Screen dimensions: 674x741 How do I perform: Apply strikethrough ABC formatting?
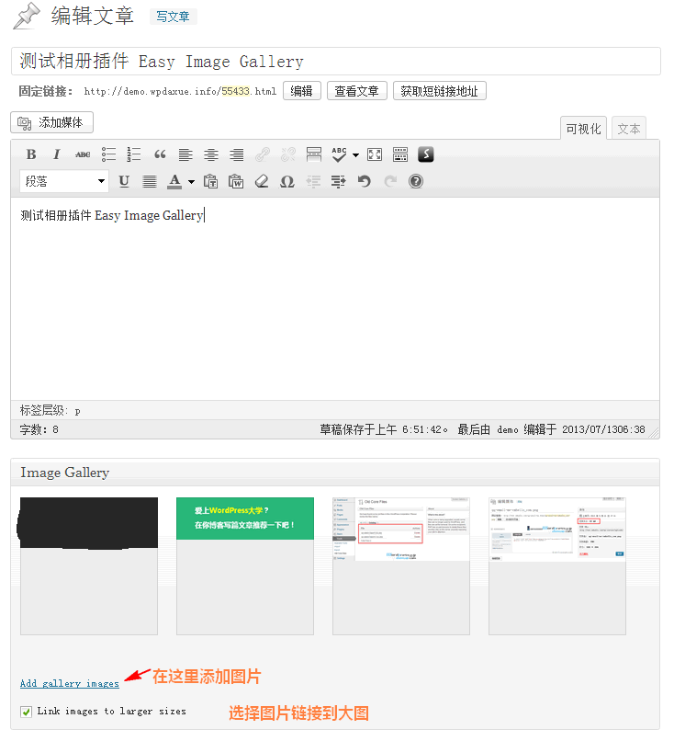[83, 154]
